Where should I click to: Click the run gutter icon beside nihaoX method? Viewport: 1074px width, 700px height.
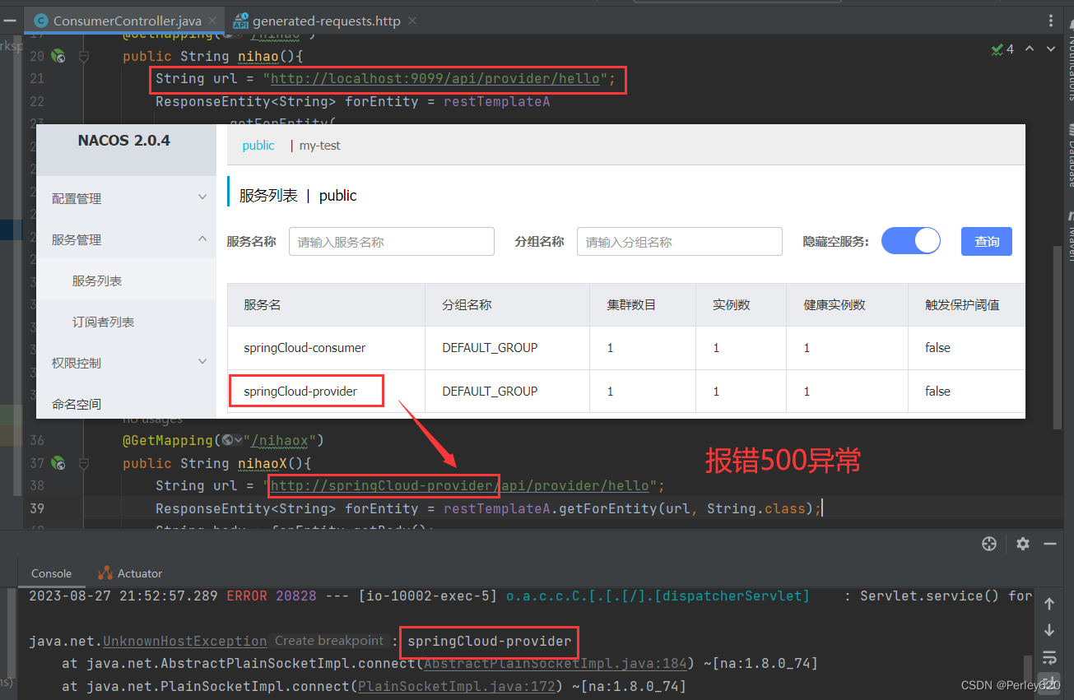coord(58,463)
